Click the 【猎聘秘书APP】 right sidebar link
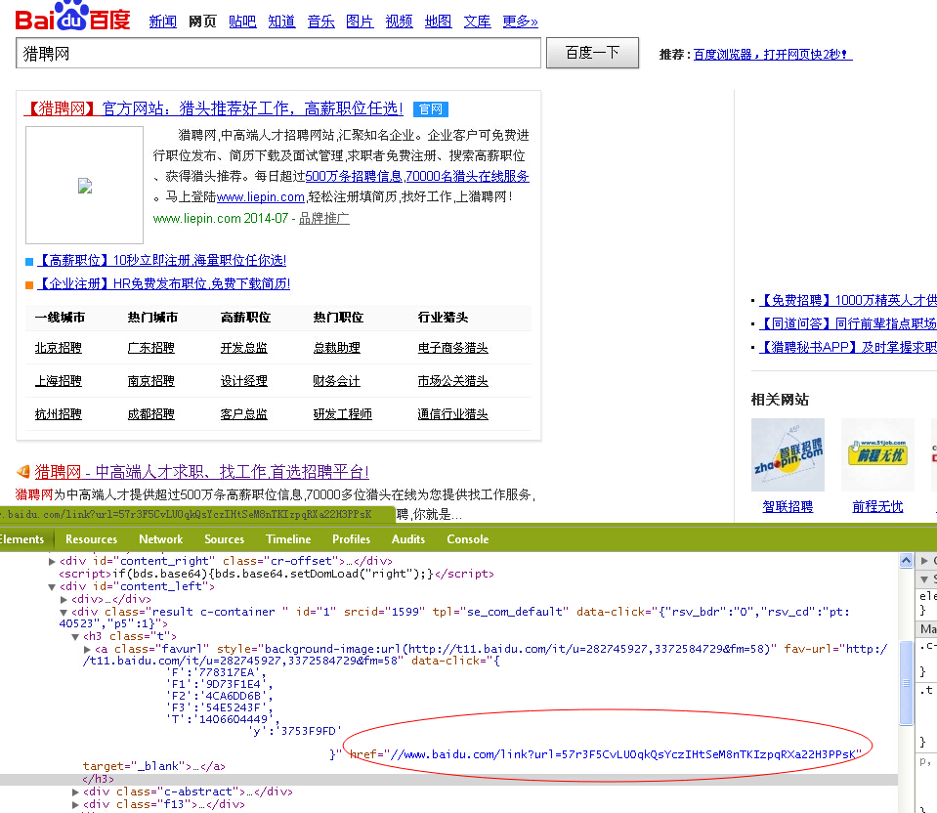937x813 pixels. (x=847, y=347)
